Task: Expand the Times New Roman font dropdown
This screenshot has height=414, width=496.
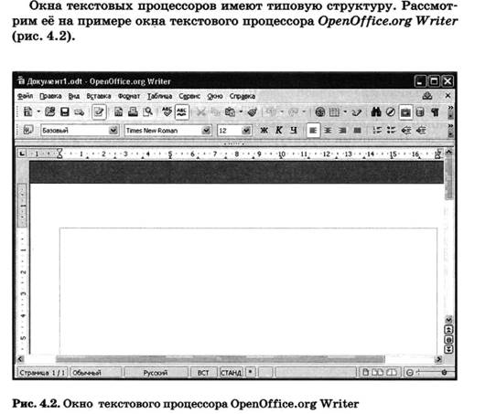Action: 206,130
